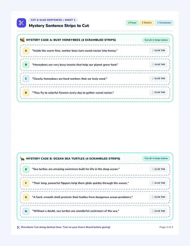Click the green 1 Focus tag
Image resolution: width=190 pixels, height=246 pixels.
pos(132,23)
